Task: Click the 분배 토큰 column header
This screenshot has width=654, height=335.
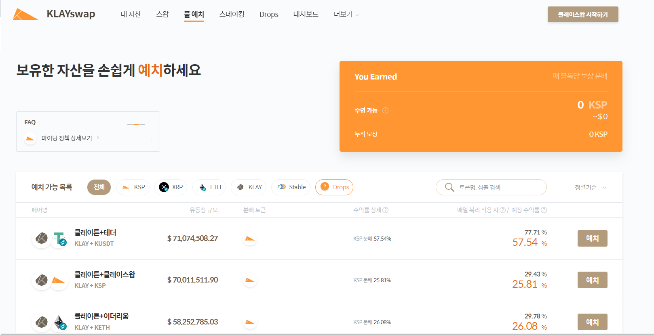Action: click(x=254, y=210)
